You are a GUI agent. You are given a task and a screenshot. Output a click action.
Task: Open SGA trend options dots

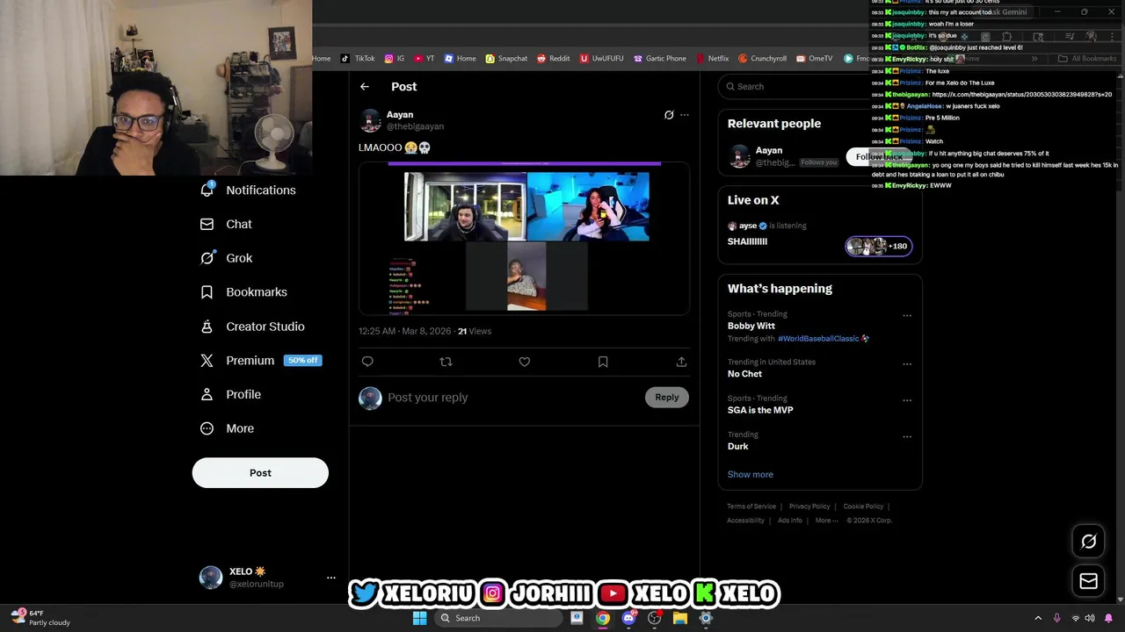click(x=907, y=400)
